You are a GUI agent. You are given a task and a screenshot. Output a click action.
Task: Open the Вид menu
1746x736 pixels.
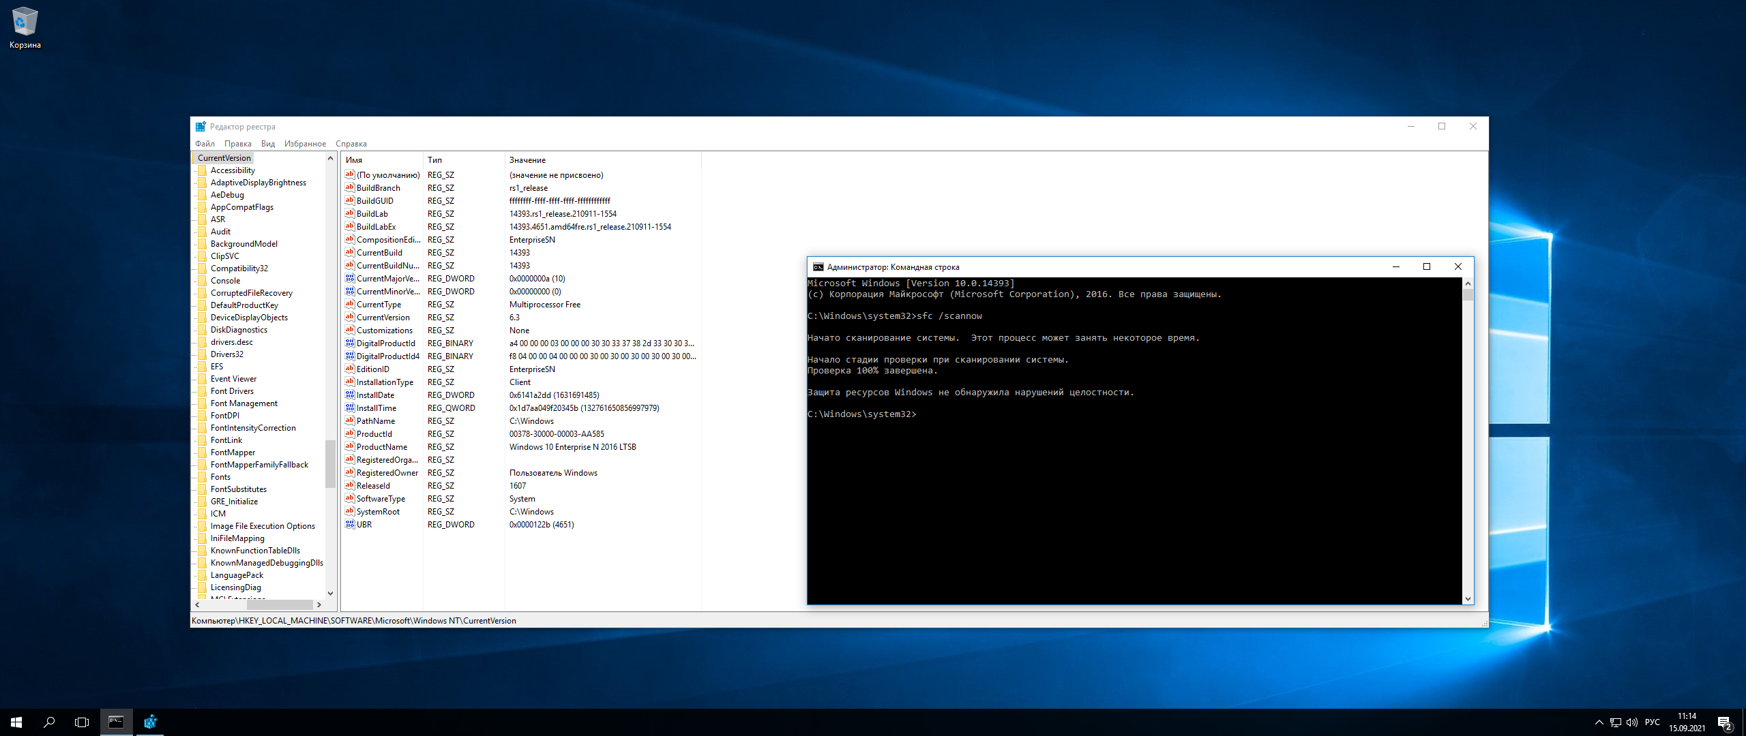tap(268, 144)
